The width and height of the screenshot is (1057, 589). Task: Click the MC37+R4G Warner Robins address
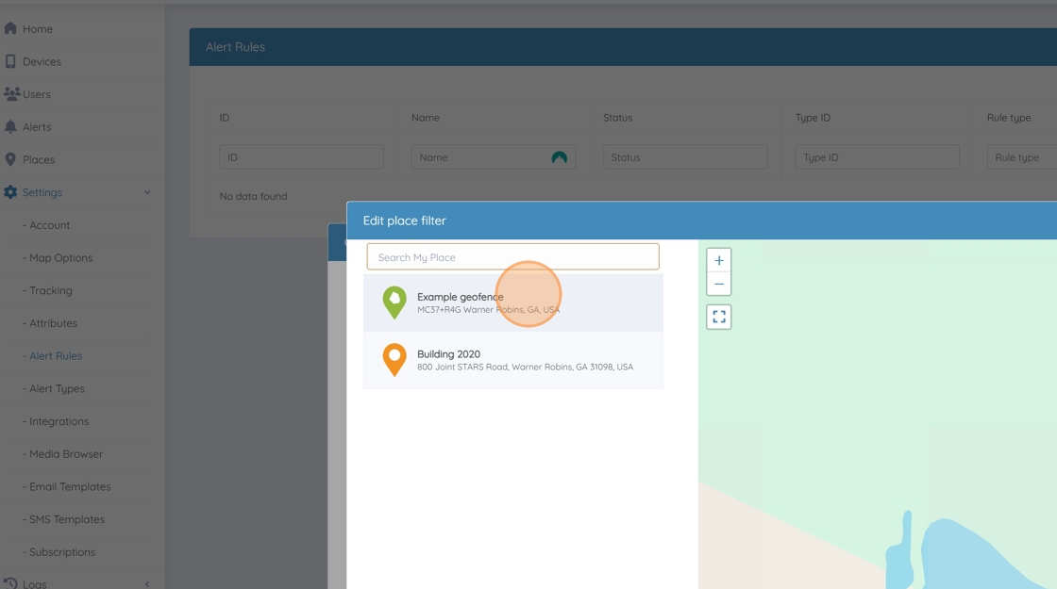[489, 310]
